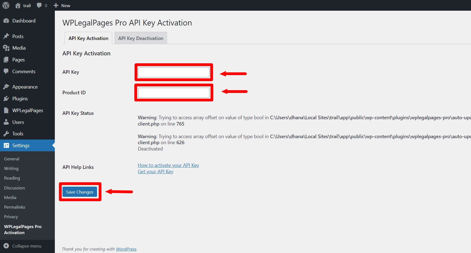Click the Pages icon
The width and height of the screenshot is (471, 253).
(7, 59)
